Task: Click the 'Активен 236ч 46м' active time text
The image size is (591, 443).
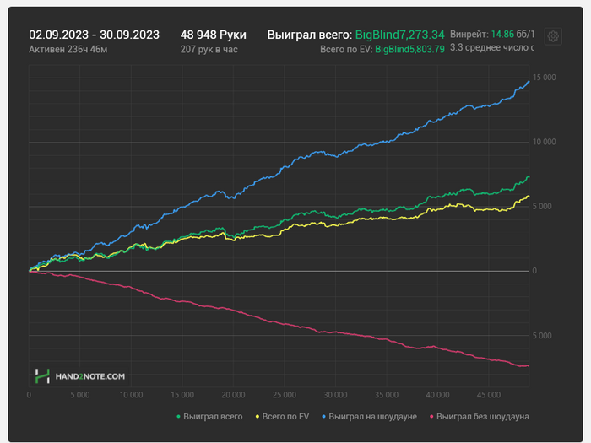Action: coord(68,49)
